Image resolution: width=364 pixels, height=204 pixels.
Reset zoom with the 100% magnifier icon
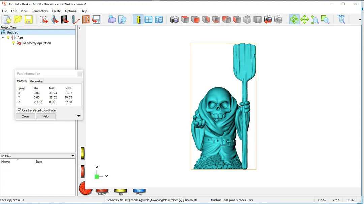[x=341, y=19]
